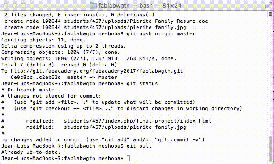Click the fullscreen arrows icon in title bar
Viewport: 274px width, 164px height.
[268, 5]
